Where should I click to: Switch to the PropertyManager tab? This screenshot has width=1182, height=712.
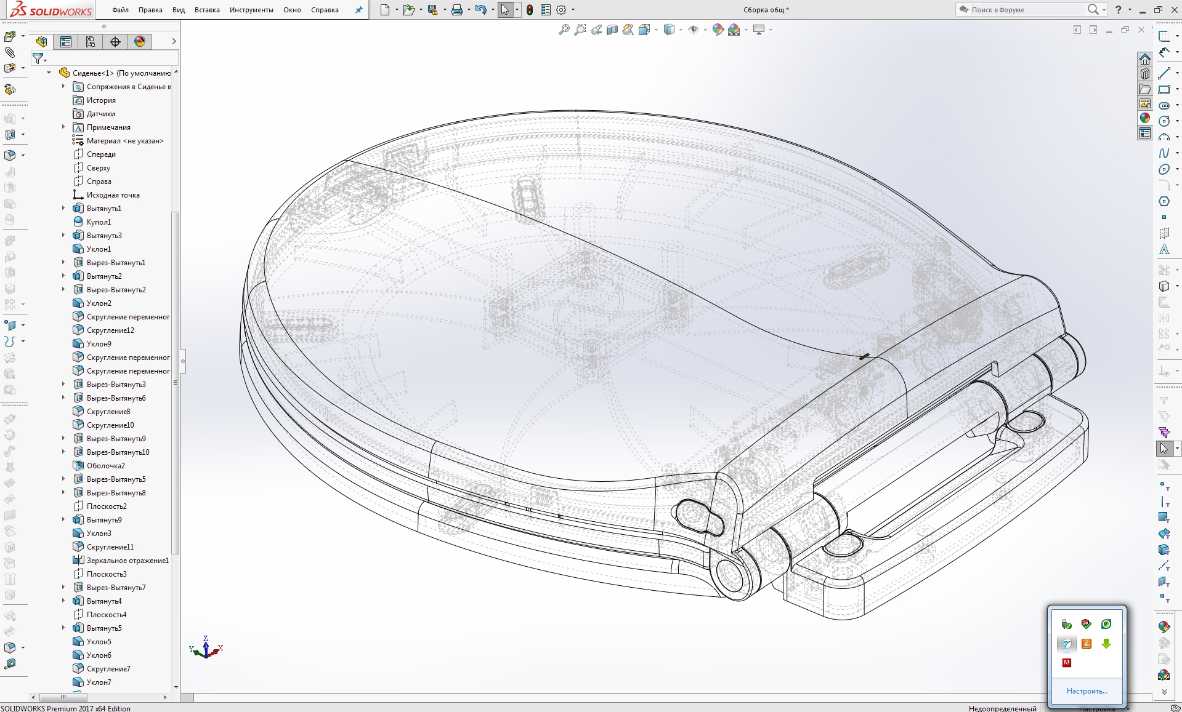[66, 41]
